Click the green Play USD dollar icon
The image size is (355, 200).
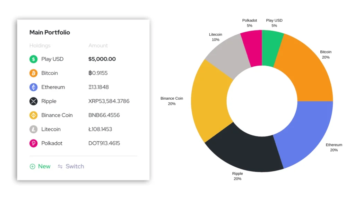tap(34, 59)
